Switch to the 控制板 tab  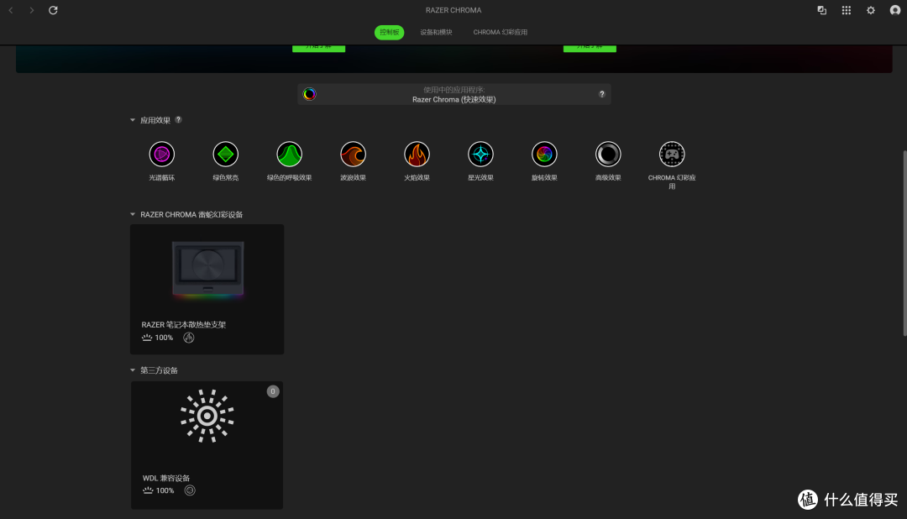(x=390, y=33)
